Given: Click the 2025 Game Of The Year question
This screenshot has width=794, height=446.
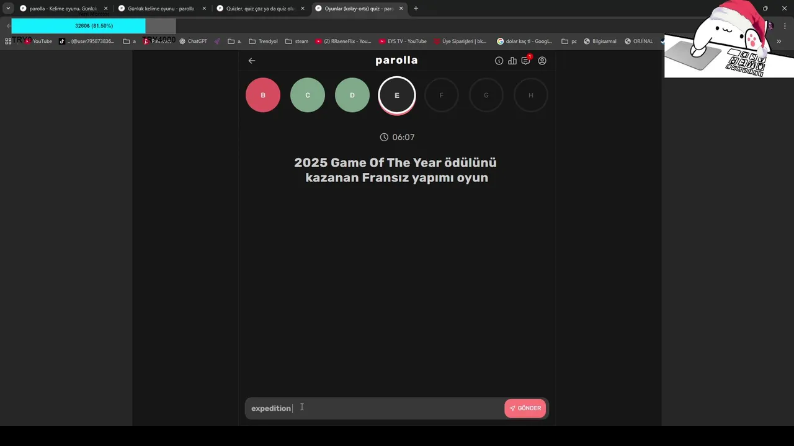Looking at the screenshot, I should [x=396, y=170].
